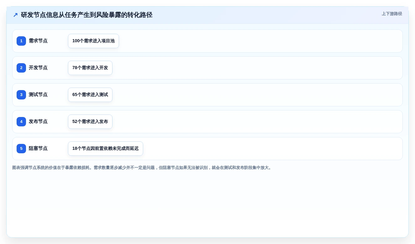The image size is (415, 244).
Task: Select the 100个需求进入项目池 chip
Action: [93, 41]
